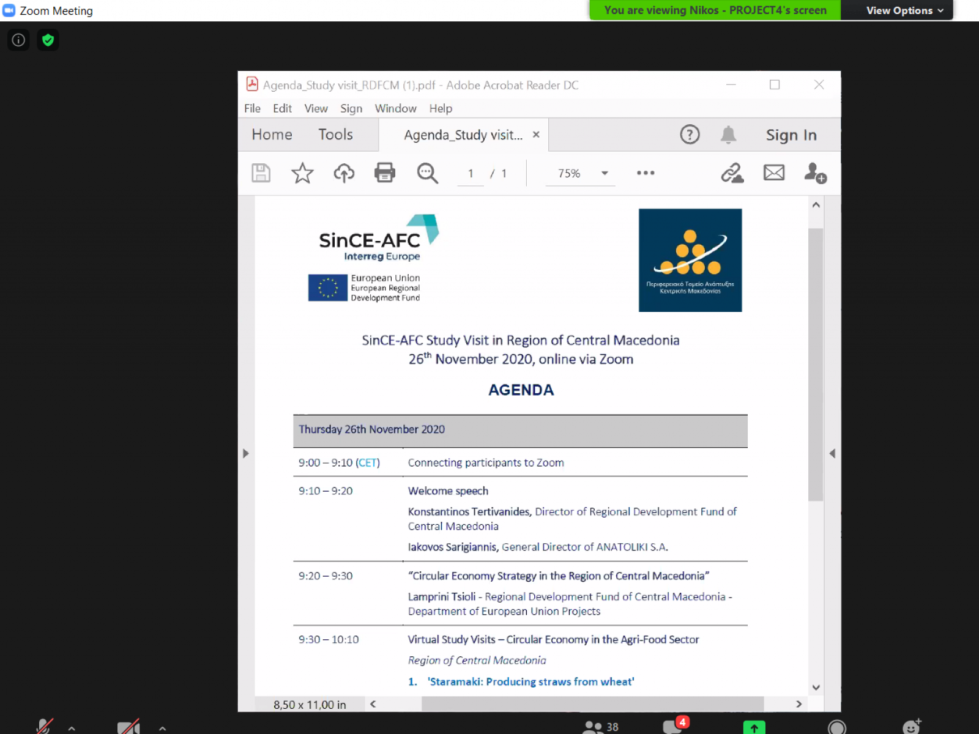Expand Zoom View Options menu
Screen dimensions: 979x734
[904, 10]
